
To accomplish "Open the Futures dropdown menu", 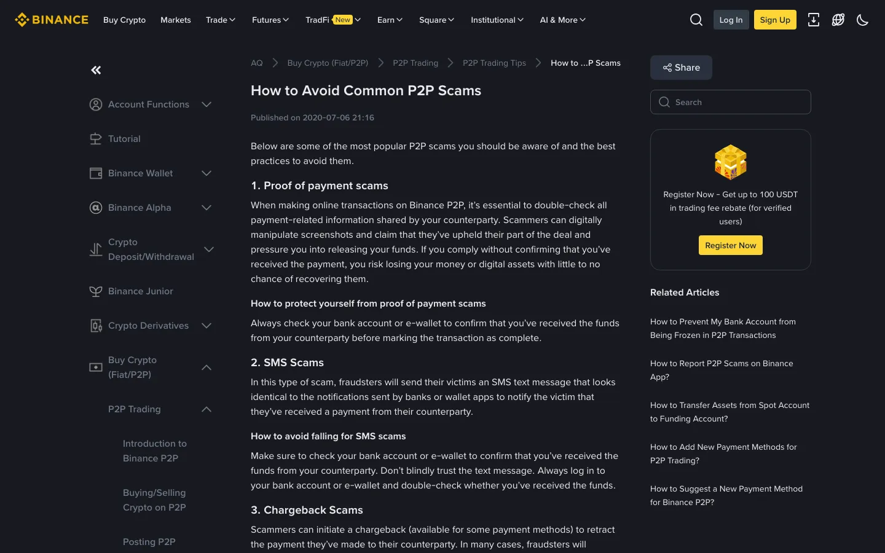I will pos(270,20).
